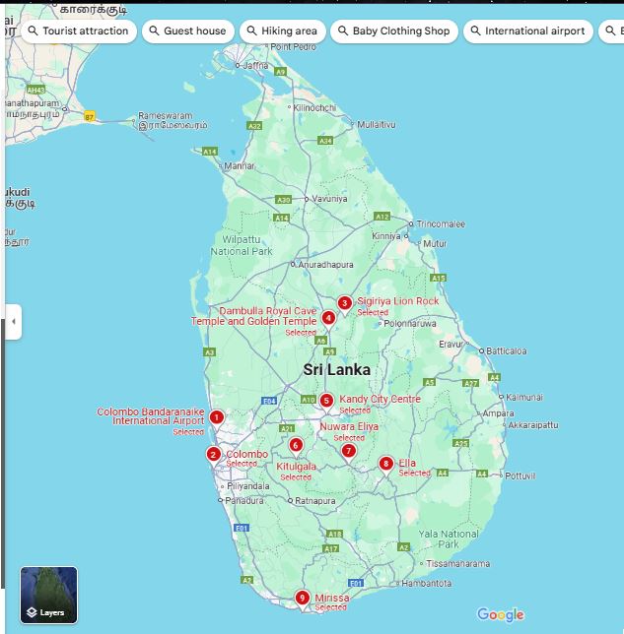
Task: Click the Google logo on map
Action: 501,615
